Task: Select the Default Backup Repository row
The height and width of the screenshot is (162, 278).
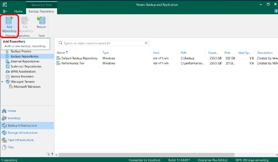Action: 167,58
